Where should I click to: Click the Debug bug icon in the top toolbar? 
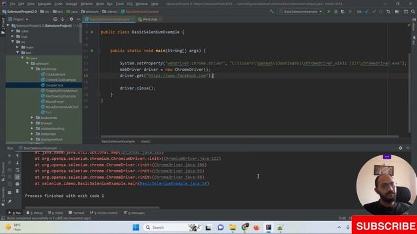[x=336, y=12]
